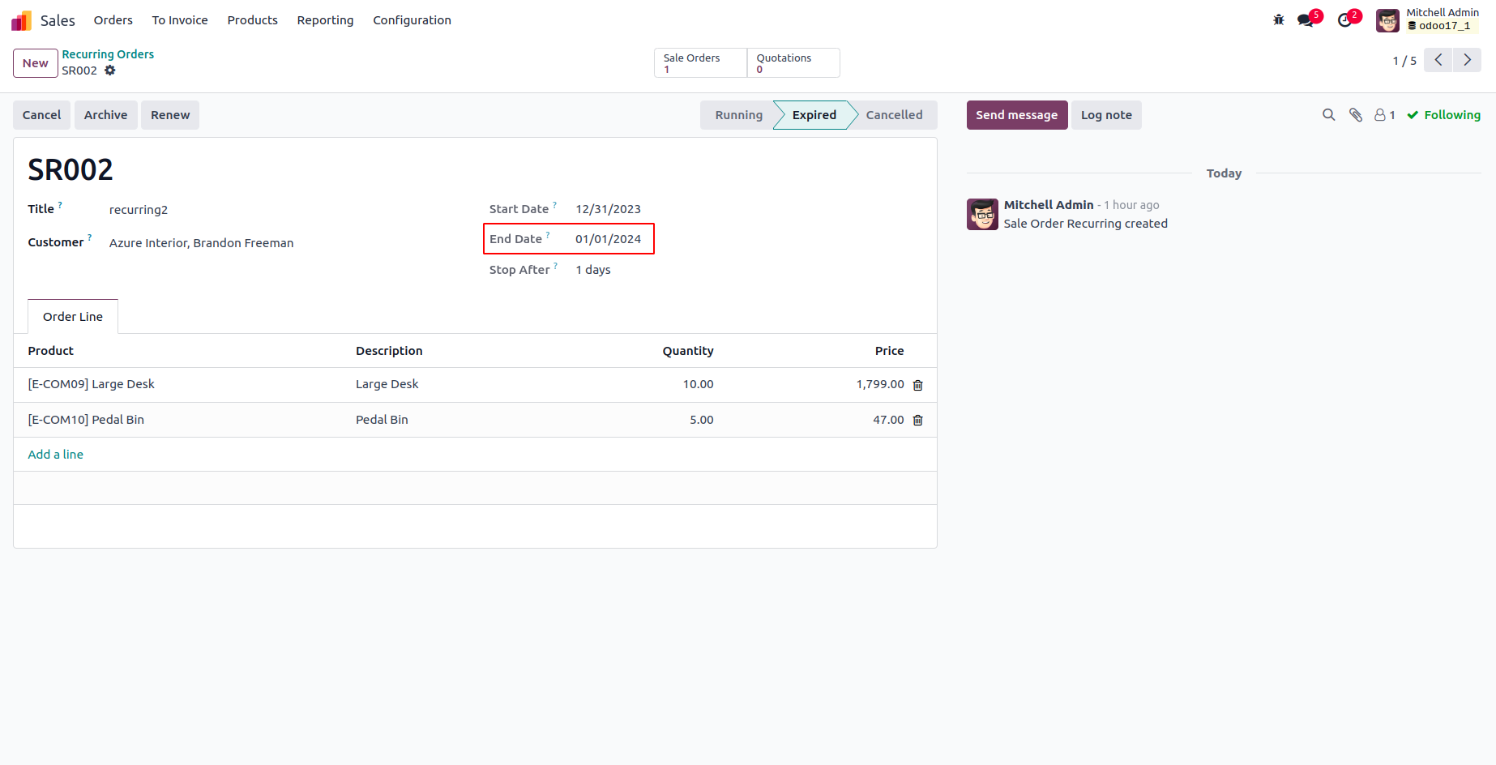Click the 1 / 5 pager counter
The image size is (1496, 765).
[x=1404, y=61]
